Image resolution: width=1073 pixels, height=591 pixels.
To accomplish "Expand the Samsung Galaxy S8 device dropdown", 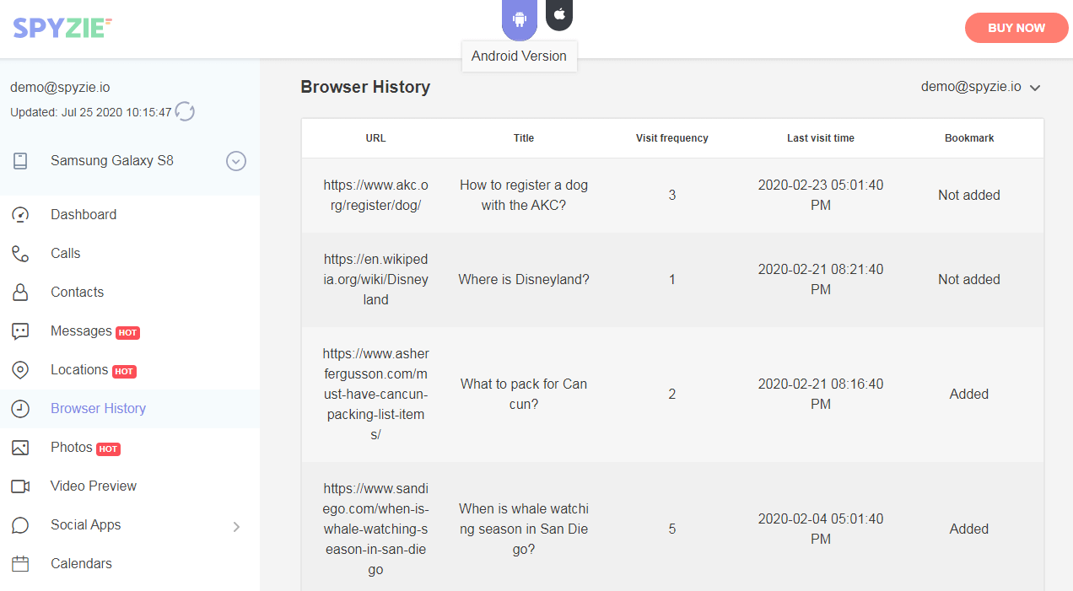I will [x=236, y=161].
